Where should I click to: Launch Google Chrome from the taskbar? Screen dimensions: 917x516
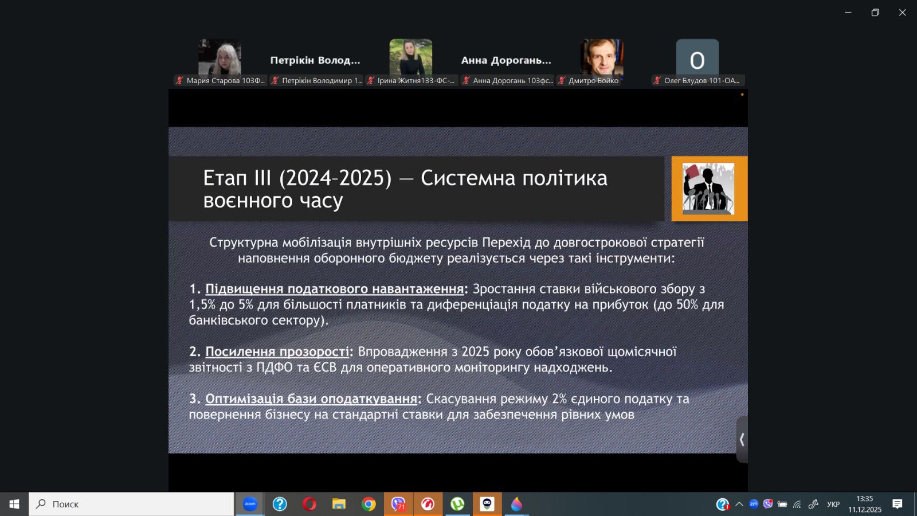pos(369,504)
